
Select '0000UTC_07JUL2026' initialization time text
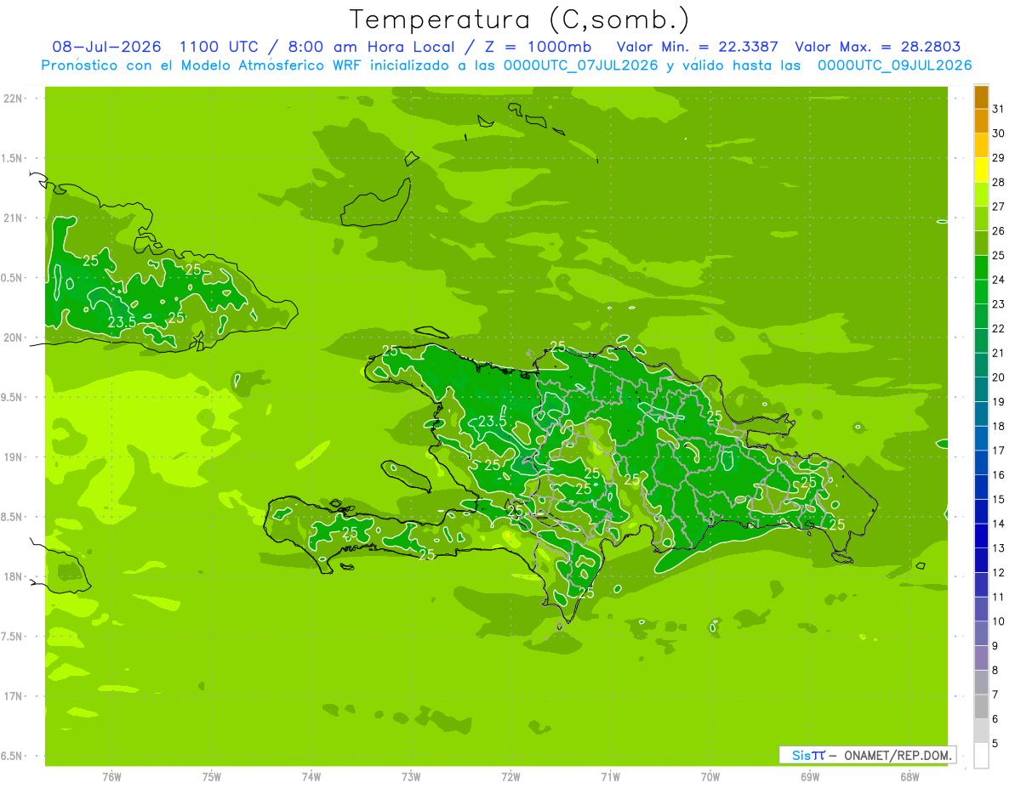pyautogui.click(x=581, y=65)
